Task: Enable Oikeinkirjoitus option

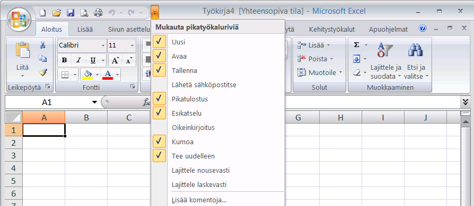Action: (x=218, y=127)
